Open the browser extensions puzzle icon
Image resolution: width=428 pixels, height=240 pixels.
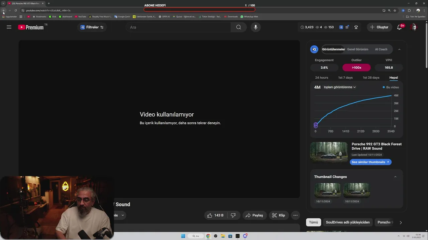click(409, 10)
